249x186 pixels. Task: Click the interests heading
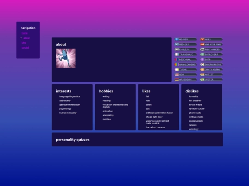(64, 91)
